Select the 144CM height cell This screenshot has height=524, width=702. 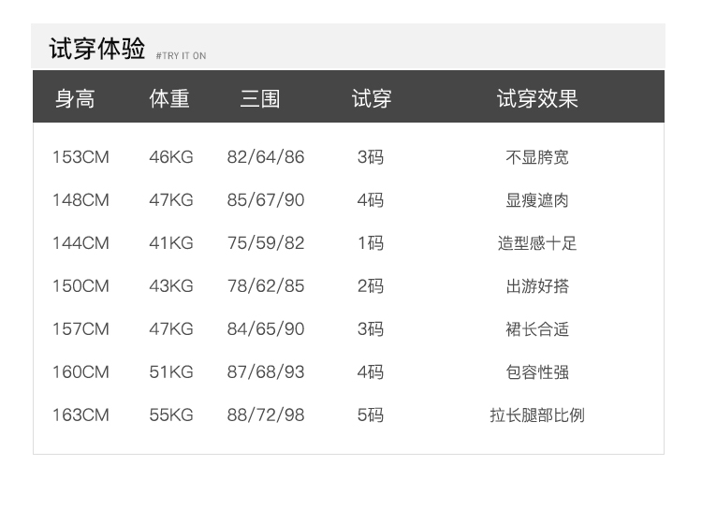tap(80, 243)
